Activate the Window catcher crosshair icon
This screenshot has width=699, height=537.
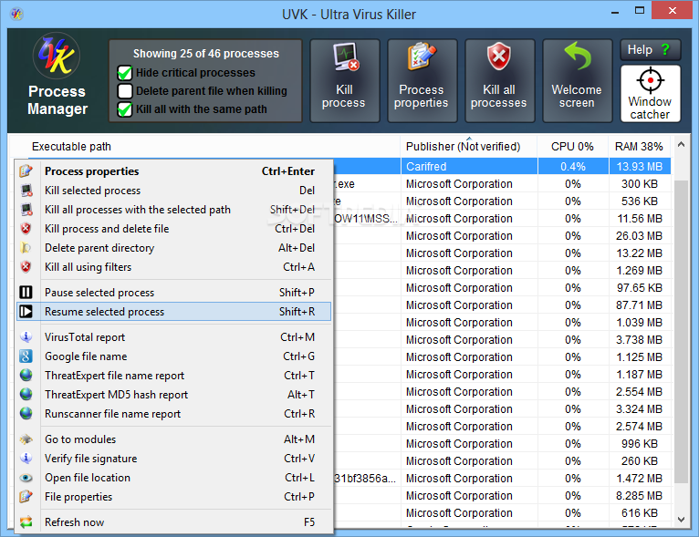pyautogui.click(x=651, y=80)
